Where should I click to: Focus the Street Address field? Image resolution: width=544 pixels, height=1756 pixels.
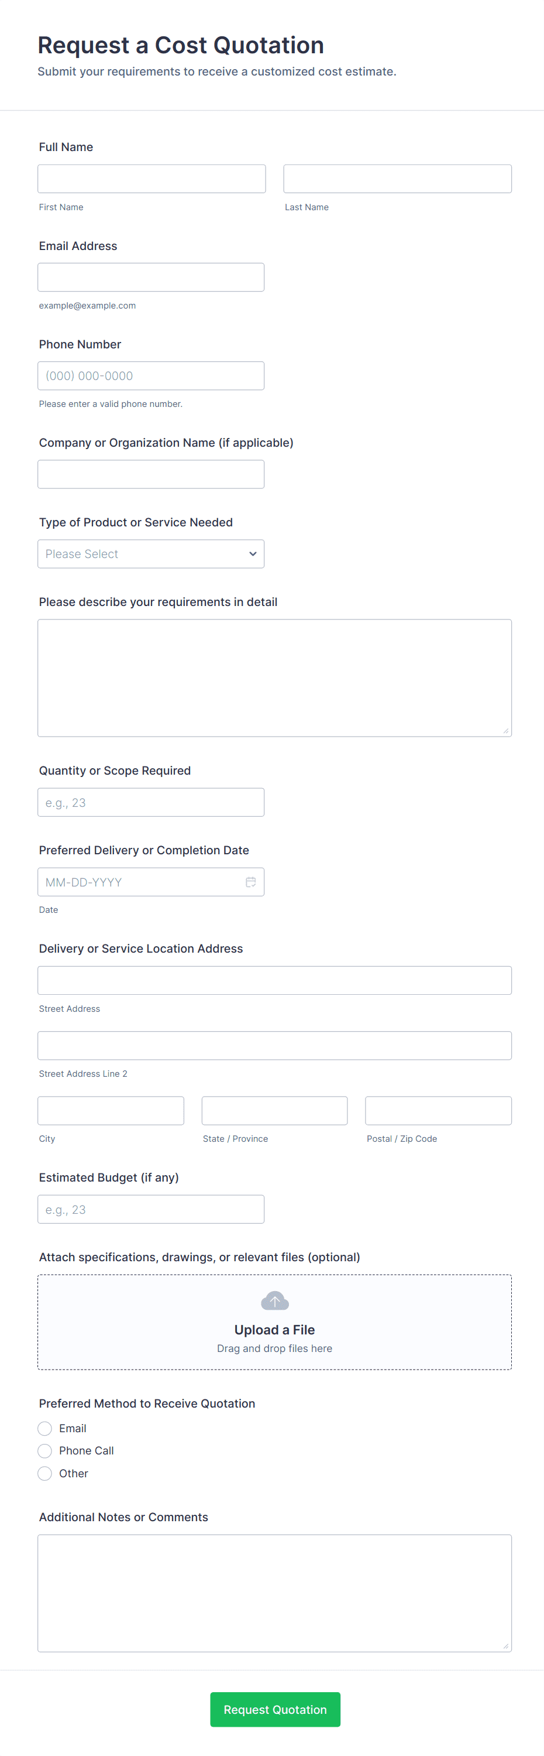click(x=274, y=980)
